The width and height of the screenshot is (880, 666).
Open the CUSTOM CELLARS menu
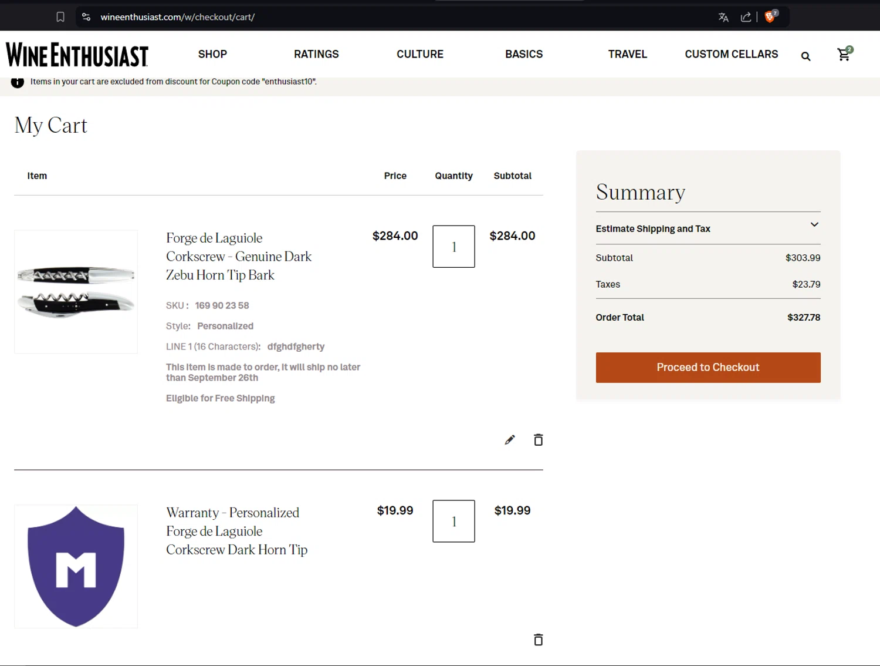pos(732,54)
